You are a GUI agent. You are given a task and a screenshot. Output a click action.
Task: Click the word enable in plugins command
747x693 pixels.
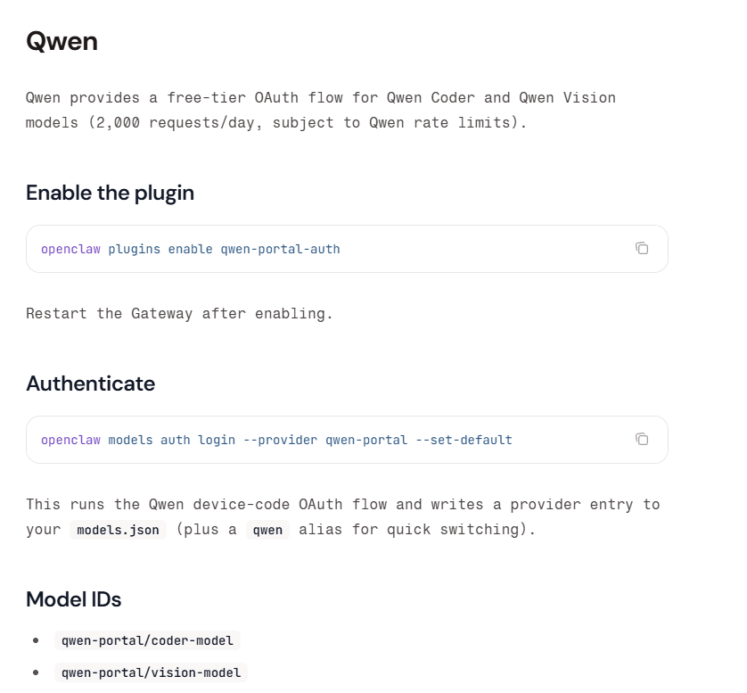[x=190, y=249]
